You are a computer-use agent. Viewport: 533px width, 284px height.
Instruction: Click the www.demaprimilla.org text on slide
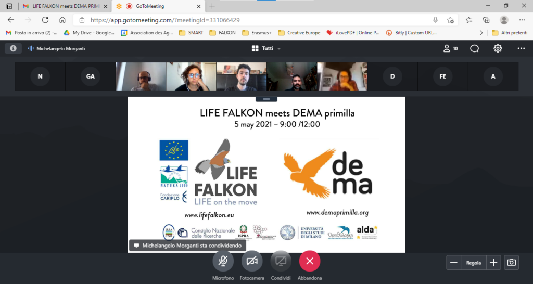pyautogui.click(x=337, y=213)
